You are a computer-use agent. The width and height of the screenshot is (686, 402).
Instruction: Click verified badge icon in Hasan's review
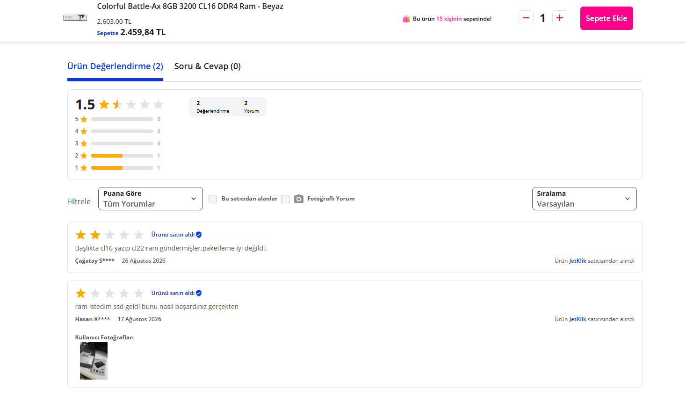(x=199, y=293)
